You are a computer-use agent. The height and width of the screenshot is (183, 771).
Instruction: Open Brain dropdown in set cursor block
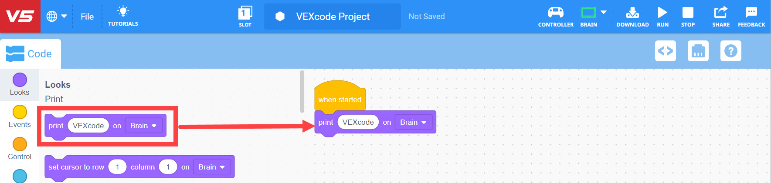click(x=211, y=167)
